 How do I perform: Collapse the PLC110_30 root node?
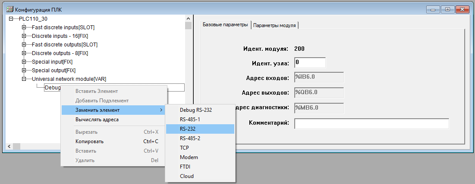11,18
